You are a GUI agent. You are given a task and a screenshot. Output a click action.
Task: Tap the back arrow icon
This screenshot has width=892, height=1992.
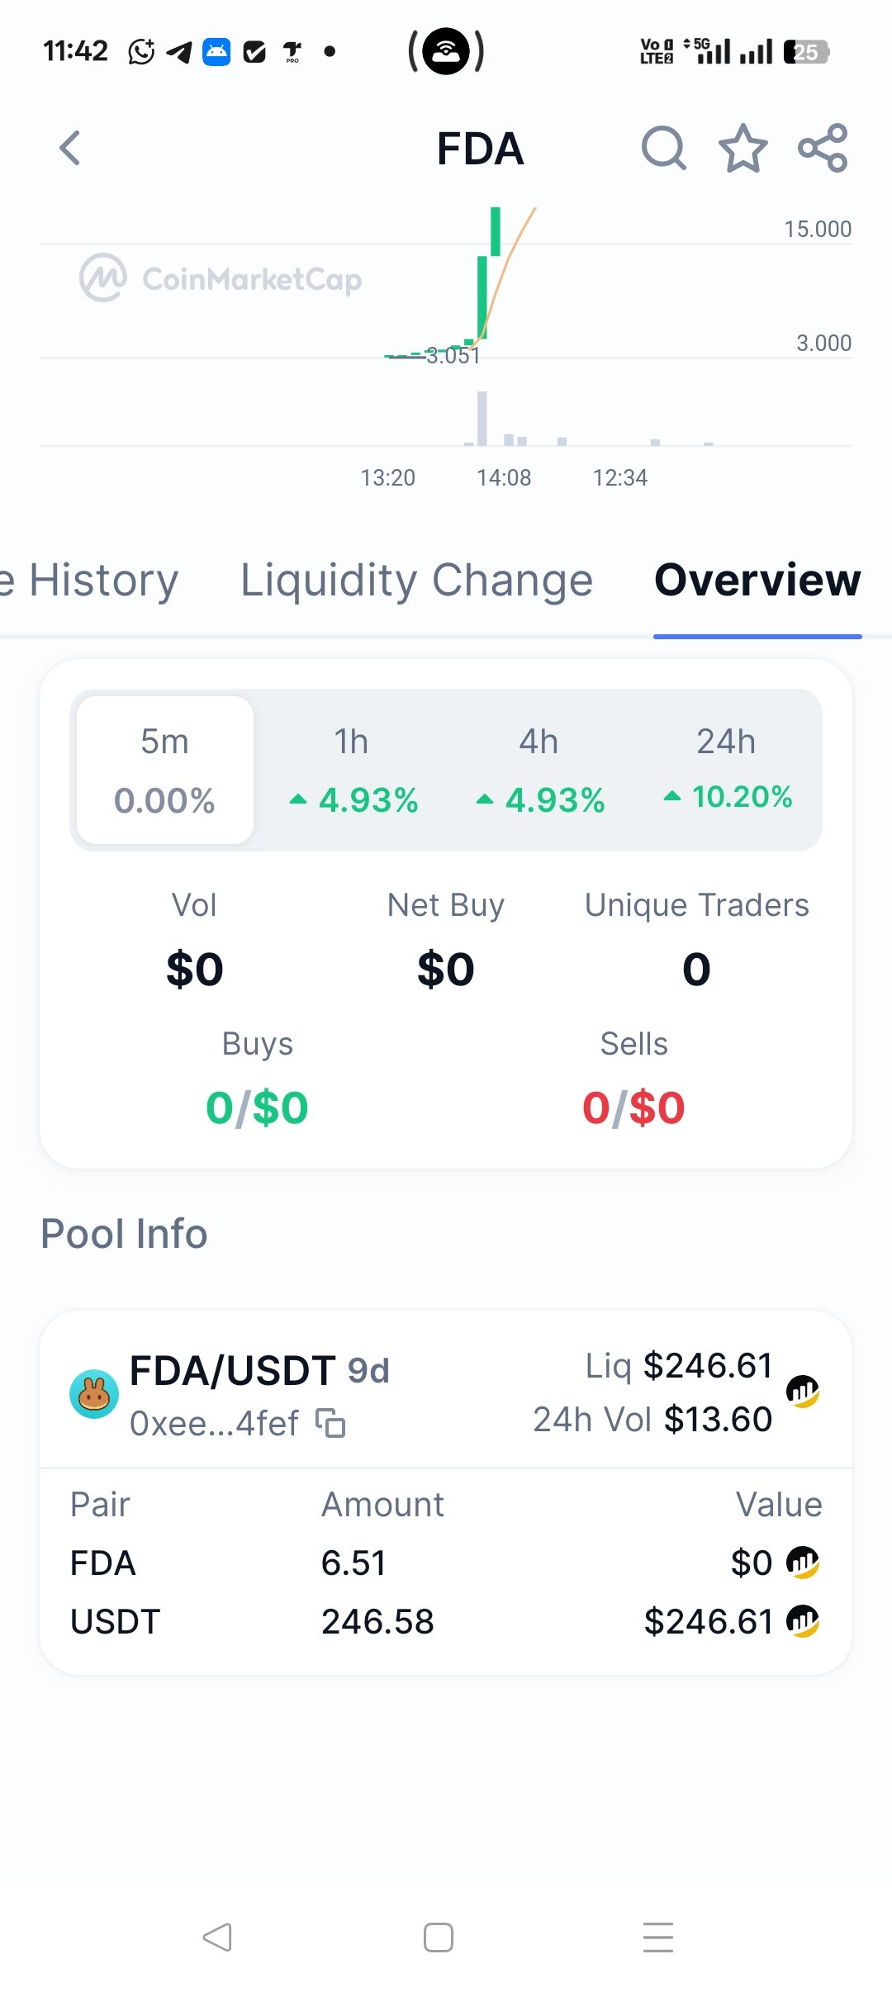click(71, 149)
